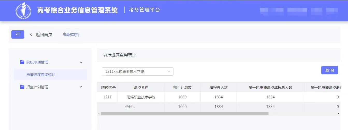Viewport: 348px width, 130px height.
Task: Open the 院校申请管理 sidebar menu
Action: tap(37, 62)
